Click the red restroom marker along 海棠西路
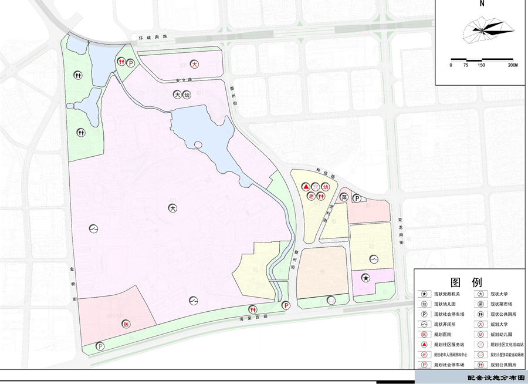The height and width of the screenshot is (384, 528). tap(252, 309)
